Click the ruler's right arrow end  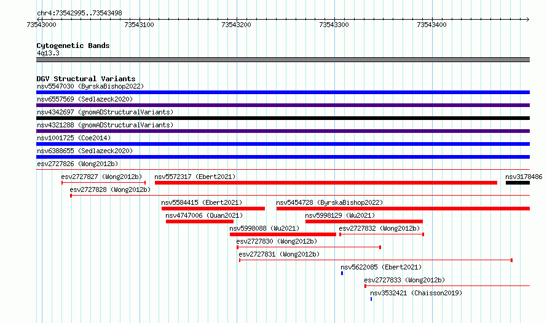click(x=527, y=19)
